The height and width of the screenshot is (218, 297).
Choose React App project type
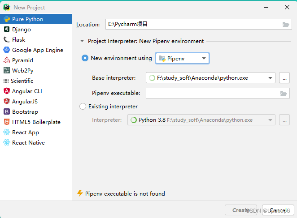click(x=36, y=133)
